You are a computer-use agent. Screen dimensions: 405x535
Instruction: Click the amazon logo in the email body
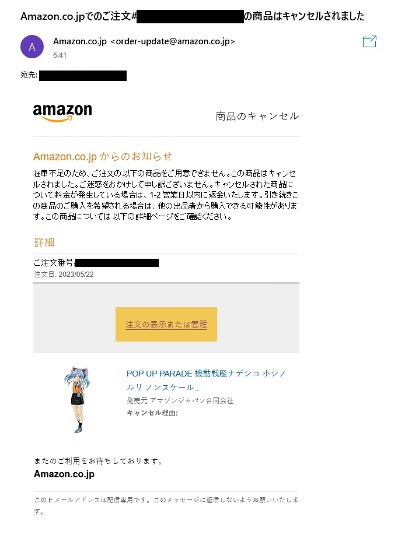point(62,112)
